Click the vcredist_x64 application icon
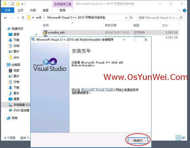Screen dimensions: 190x148 [45, 32]
